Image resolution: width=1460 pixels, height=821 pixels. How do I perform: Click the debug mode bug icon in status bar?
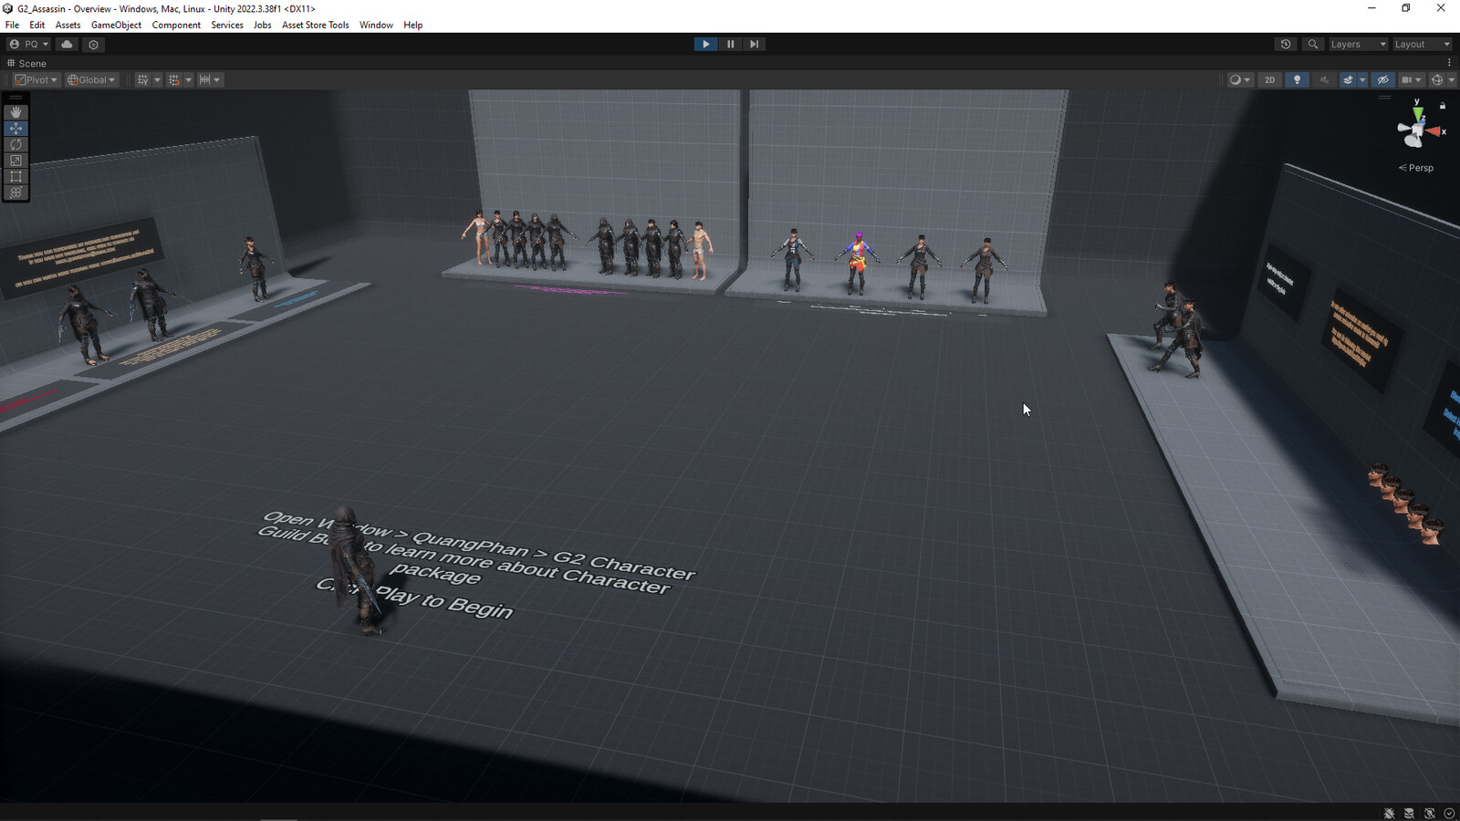(x=1389, y=813)
